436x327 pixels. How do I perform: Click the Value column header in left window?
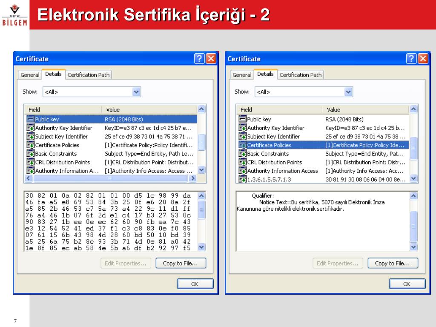[149, 109]
